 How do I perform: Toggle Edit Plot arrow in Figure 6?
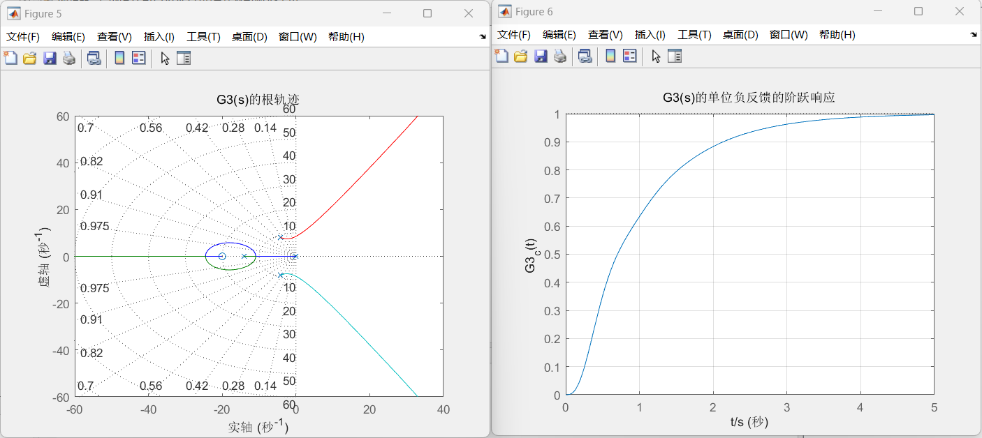657,56
